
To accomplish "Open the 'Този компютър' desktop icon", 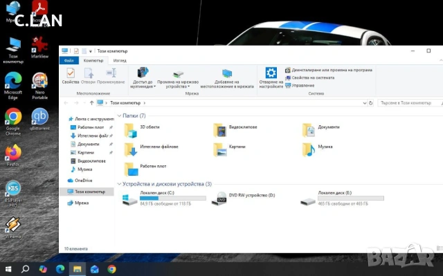I will pyautogui.click(x=13, y=50).
